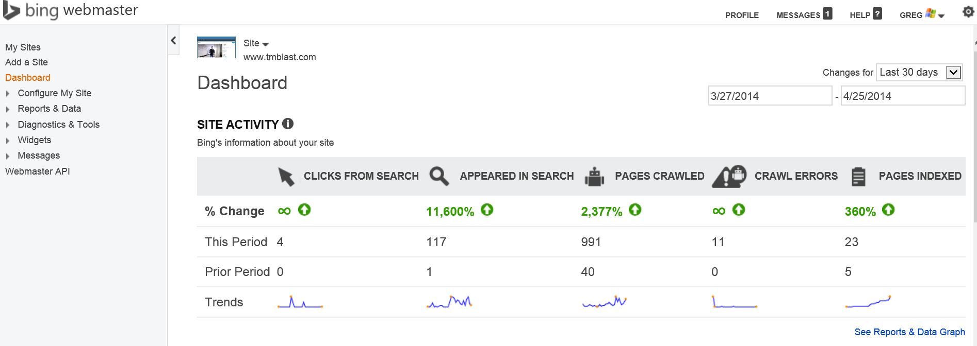
Task: Click the Messages count badge
Action: (x=827, y=13)
